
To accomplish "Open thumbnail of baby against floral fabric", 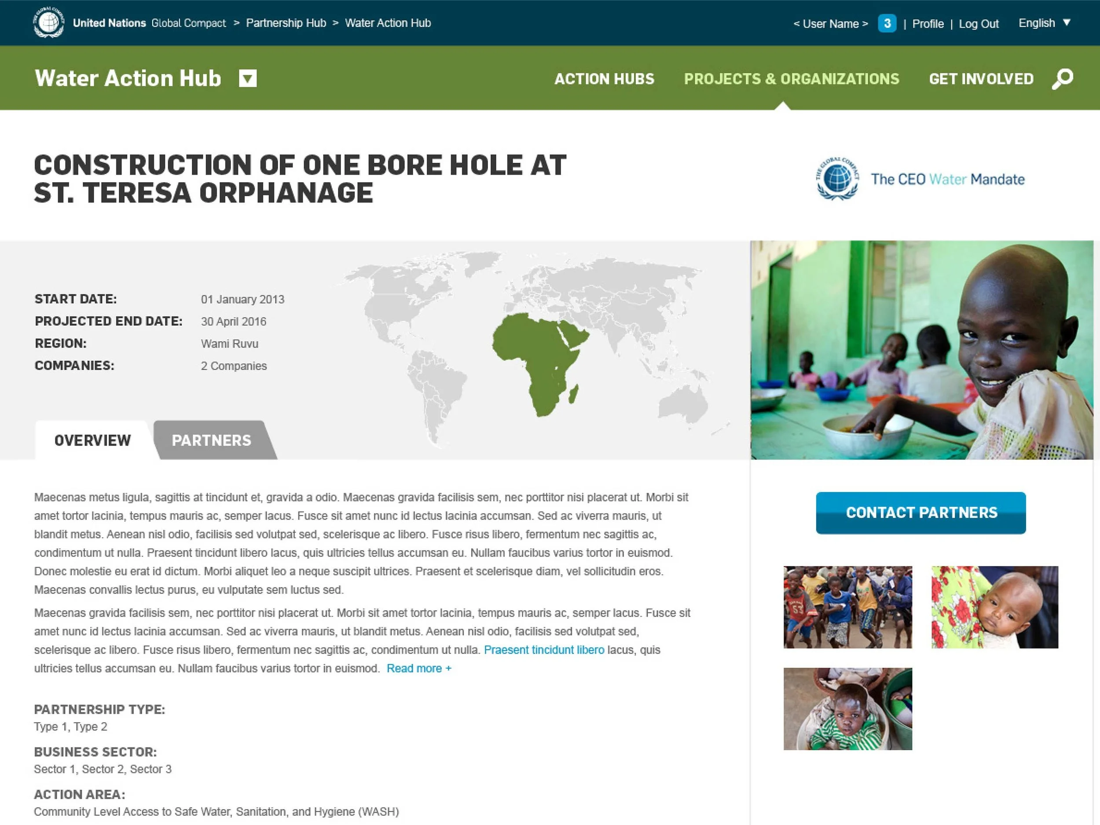I will click(994, 607).
